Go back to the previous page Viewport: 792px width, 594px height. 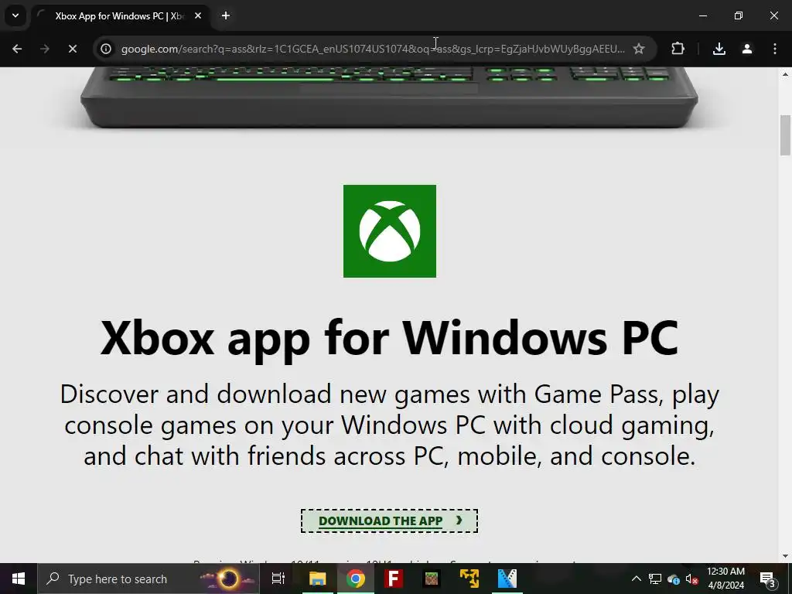click(x=17, y=49)
